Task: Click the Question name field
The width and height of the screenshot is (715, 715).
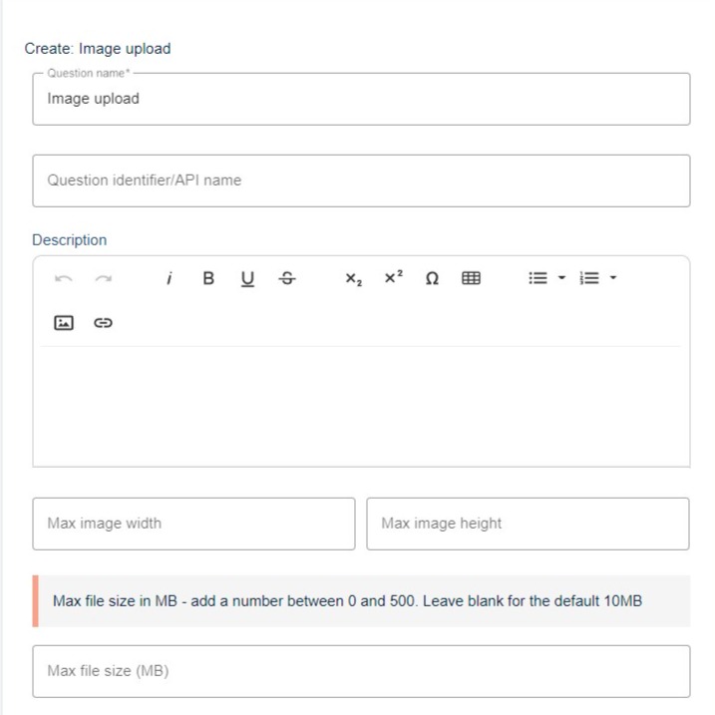Action: pyautogui.click(x=361, y=99)
